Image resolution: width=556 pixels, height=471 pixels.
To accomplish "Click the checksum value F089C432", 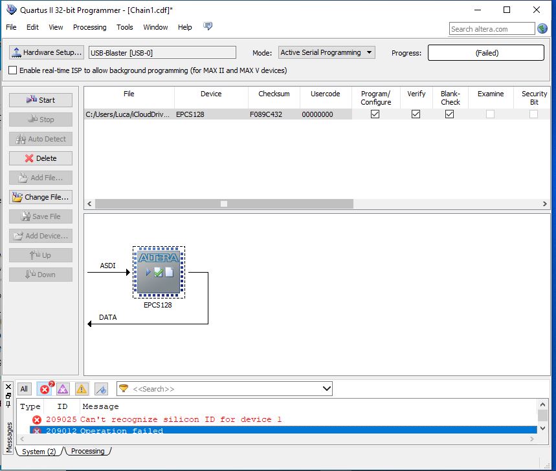I will click(266, 114).
